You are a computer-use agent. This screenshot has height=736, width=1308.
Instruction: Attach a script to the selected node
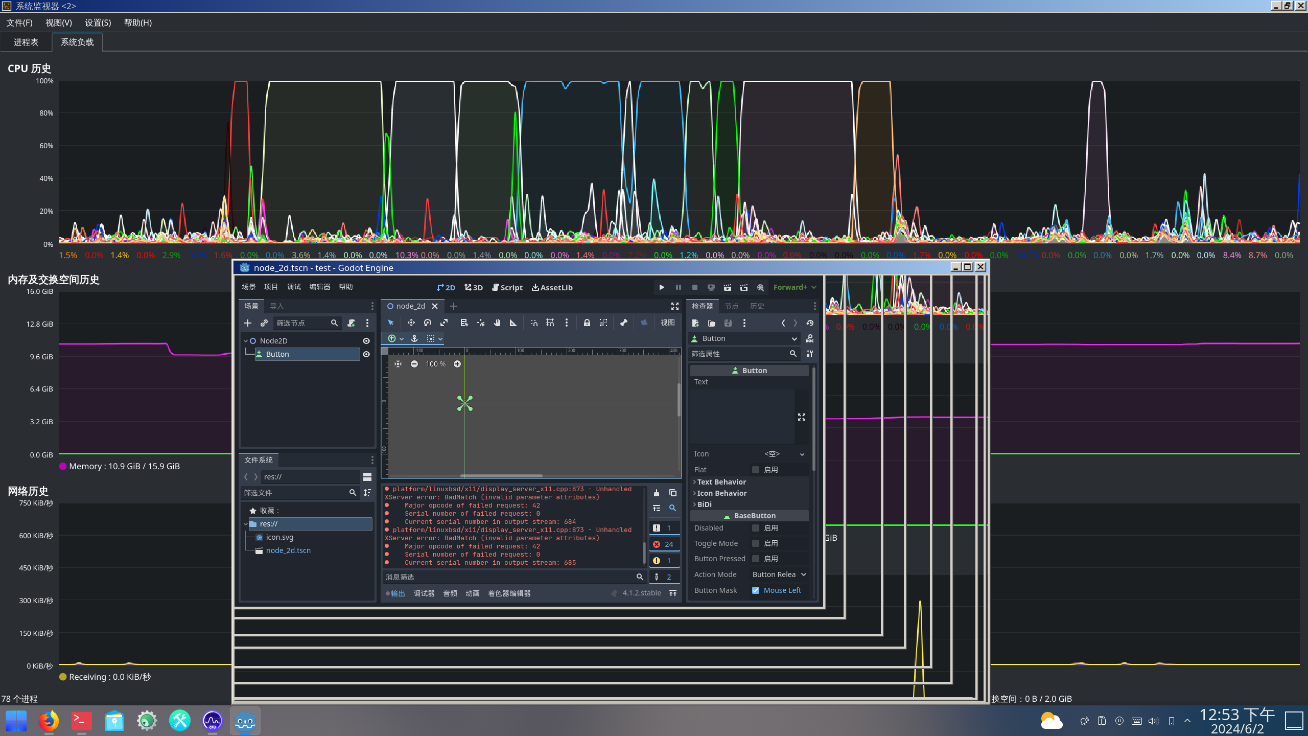(351, 323)
